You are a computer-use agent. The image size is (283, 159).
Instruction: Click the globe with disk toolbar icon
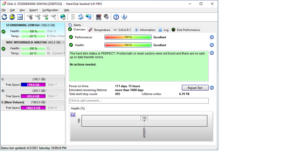pos(63,17)
